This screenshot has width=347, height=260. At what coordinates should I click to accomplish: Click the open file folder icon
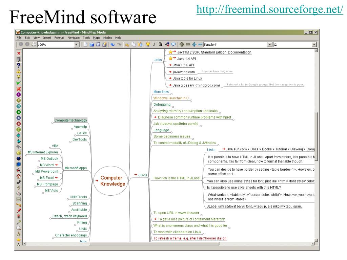(x=92, y=44)
